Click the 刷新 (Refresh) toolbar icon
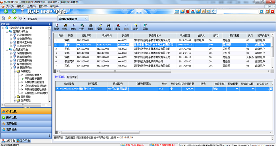The width and height of the screenshot is (276, 146). (x=100, y=27)
